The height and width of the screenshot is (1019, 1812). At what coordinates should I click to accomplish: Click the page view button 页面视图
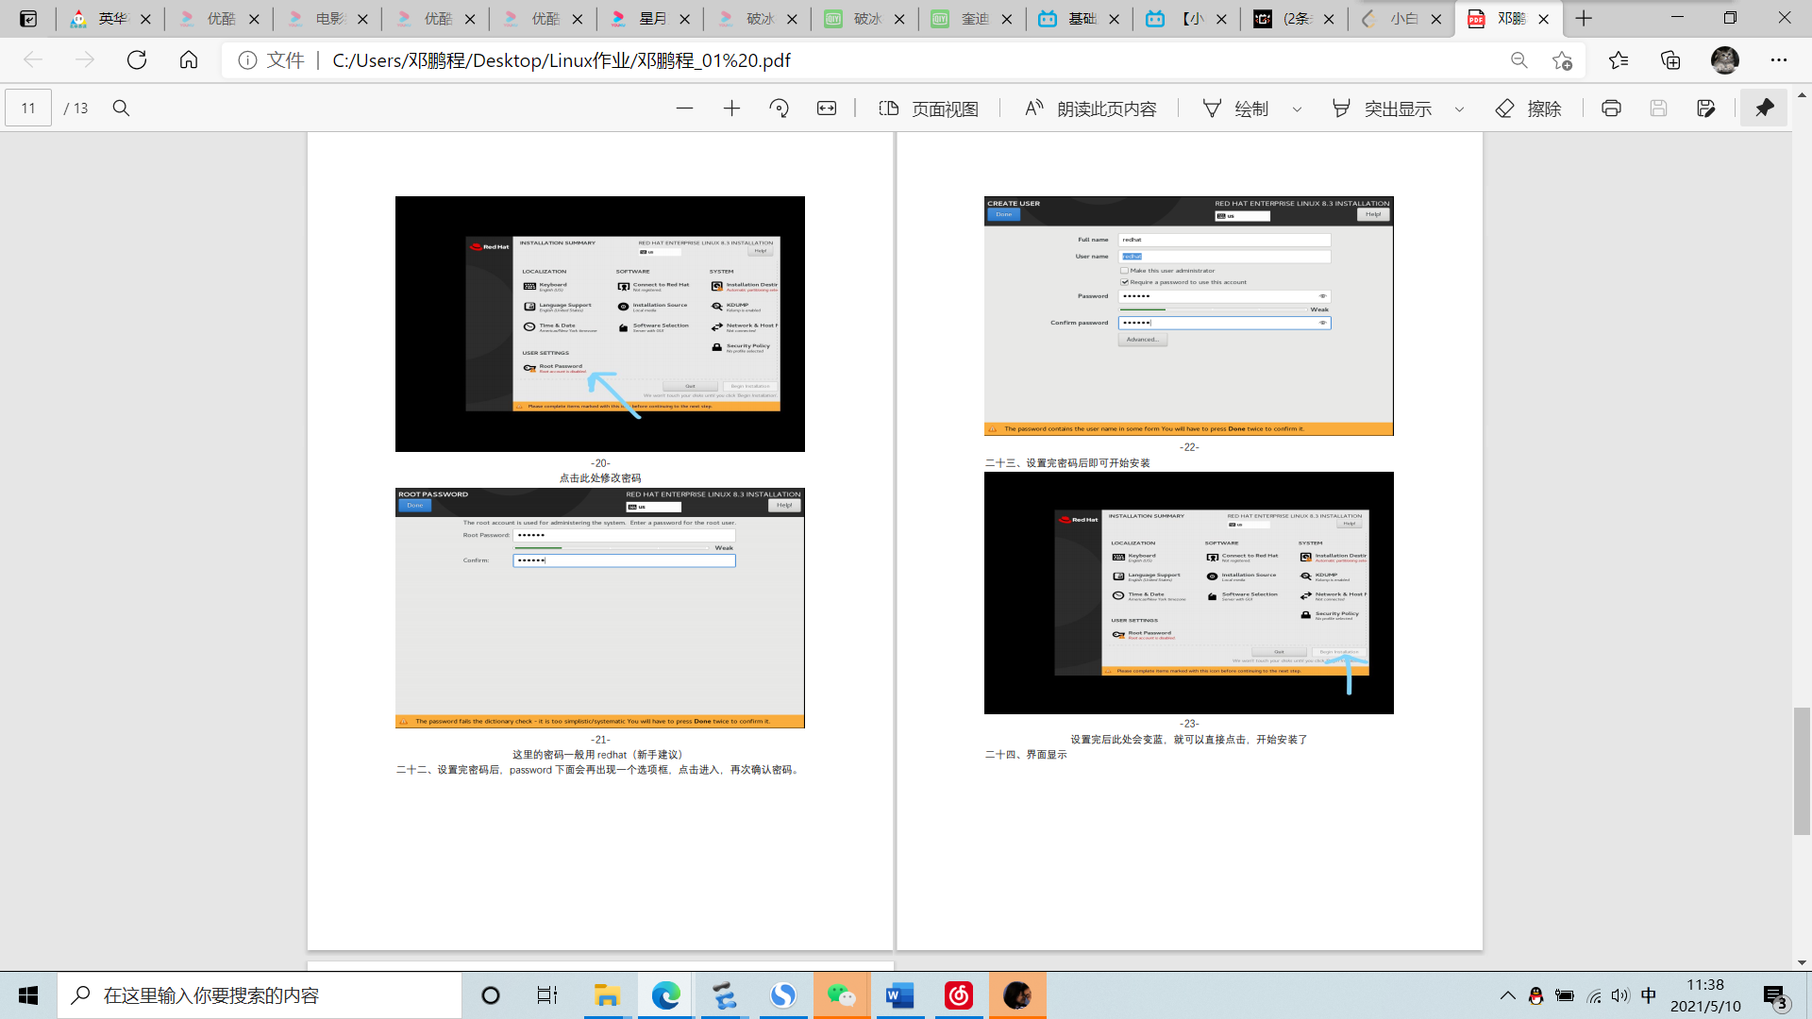[x=929, y=109]
